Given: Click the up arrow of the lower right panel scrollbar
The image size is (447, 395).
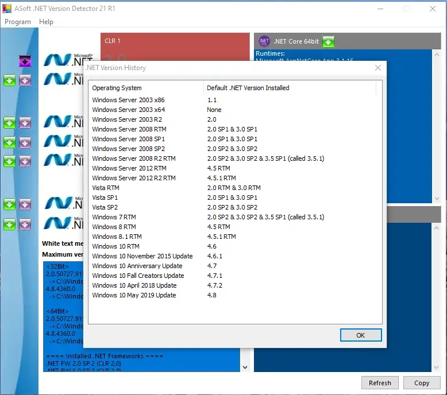Looking at the screenshot, I should 437,228.
